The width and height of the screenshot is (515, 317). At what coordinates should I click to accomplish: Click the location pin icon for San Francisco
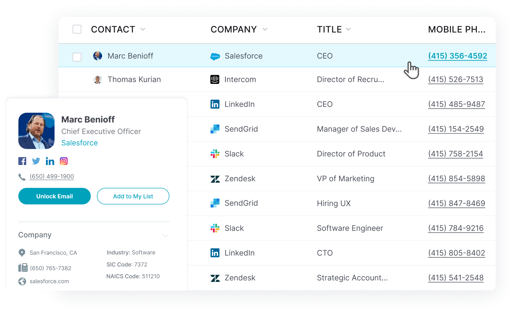[22, 253]
